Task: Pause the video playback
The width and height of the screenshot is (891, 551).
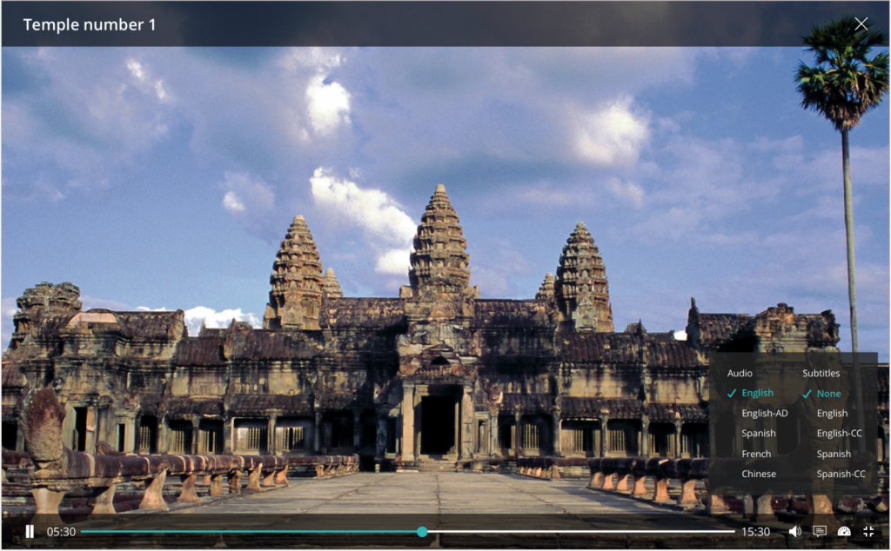Action: [30, 532]
